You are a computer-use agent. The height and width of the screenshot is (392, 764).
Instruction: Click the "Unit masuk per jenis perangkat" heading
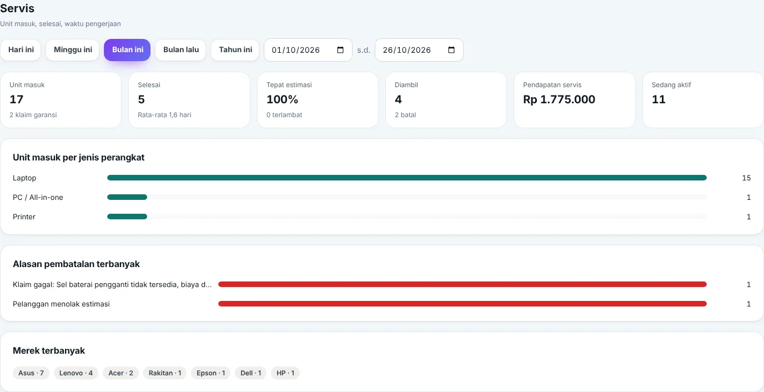coord(79,158)
